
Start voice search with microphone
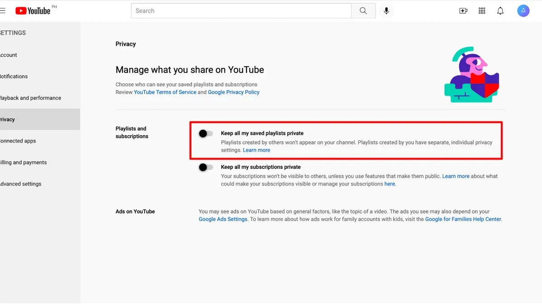point(386,11)
